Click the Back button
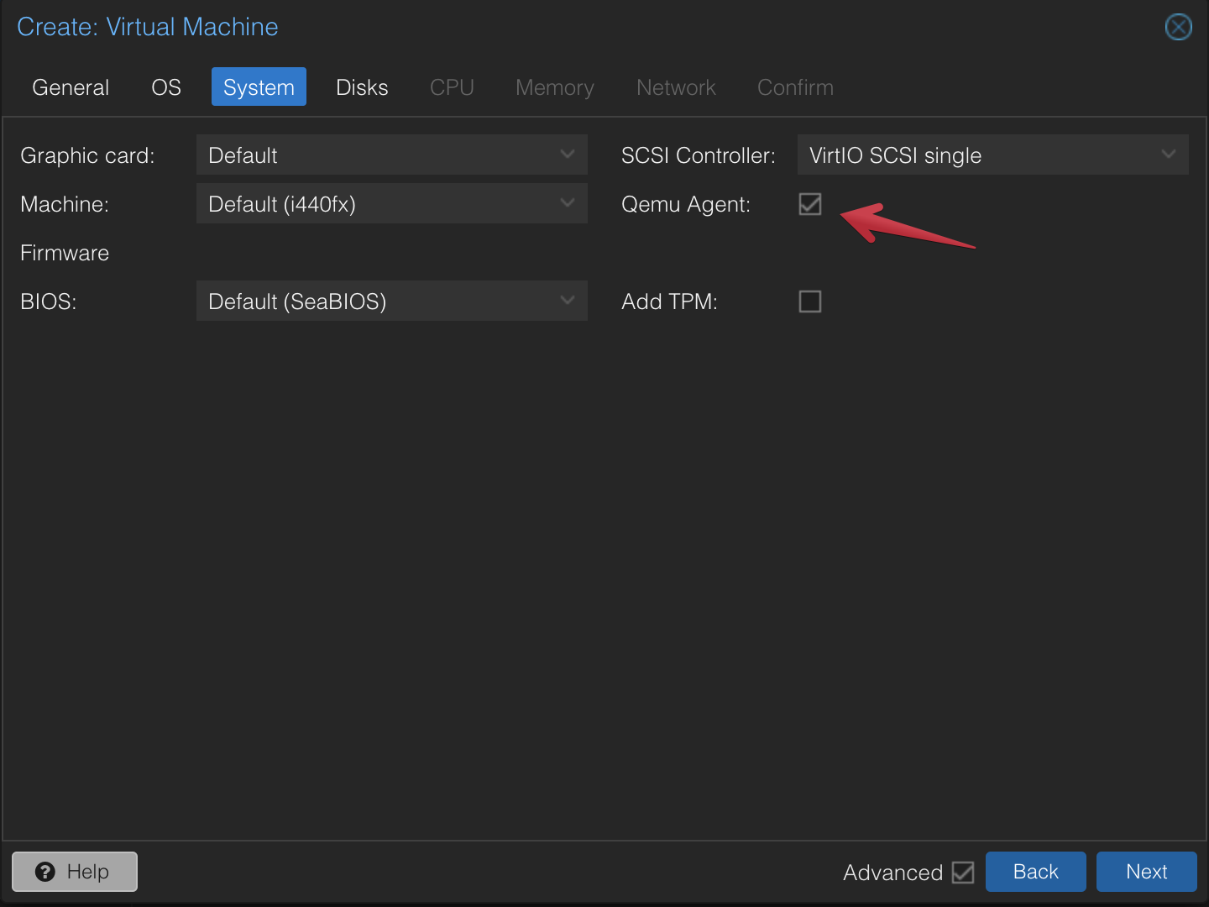The image size is (1209, 907). tap(1035, 872)
